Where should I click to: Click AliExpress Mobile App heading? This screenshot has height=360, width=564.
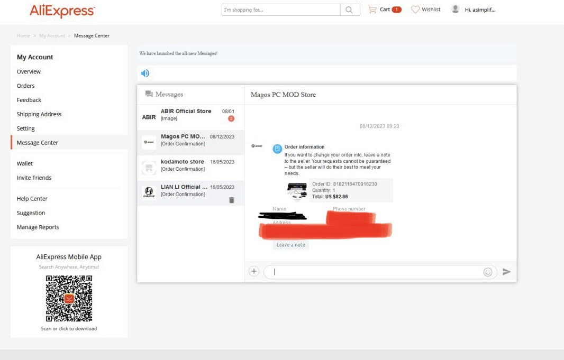click(69, 256)
